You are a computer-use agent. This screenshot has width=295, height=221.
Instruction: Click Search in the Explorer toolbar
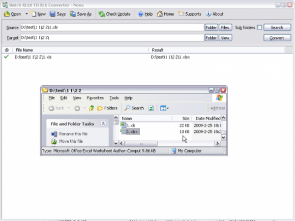134,108
